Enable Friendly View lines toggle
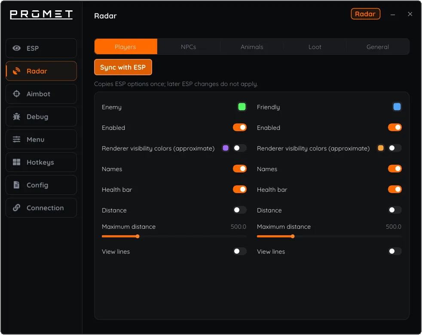 click(x=394, y=251)
